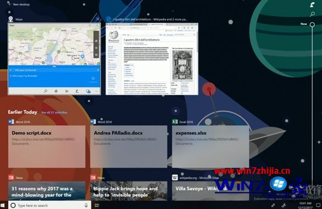Screen dimensions: 322x209
Task: Open the Maps window thumbnail
Action: pos(54,59)
